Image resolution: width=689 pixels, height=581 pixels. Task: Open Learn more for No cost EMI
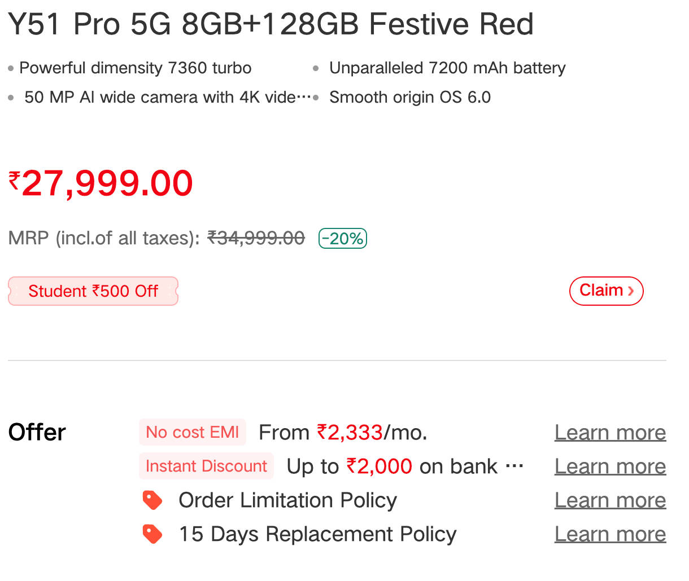[610, 433]
